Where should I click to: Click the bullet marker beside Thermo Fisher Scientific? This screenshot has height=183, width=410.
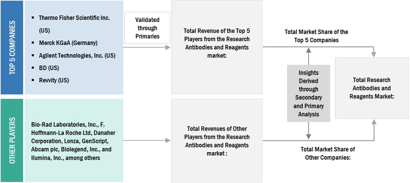(x=33, y=18)
